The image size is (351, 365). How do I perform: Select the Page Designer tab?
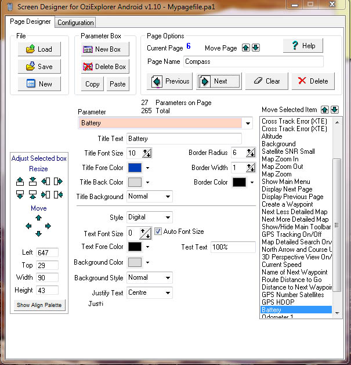[30, 21]
